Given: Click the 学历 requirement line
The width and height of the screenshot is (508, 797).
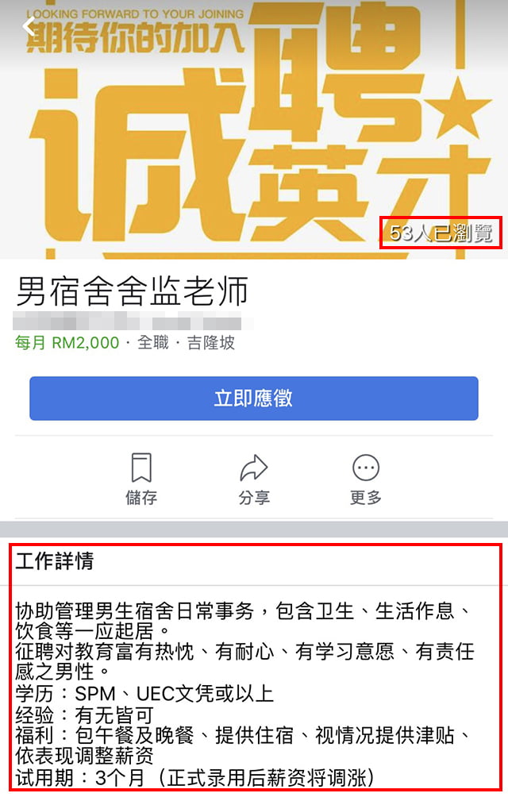Looking at the screenshot, I should 144,694.
